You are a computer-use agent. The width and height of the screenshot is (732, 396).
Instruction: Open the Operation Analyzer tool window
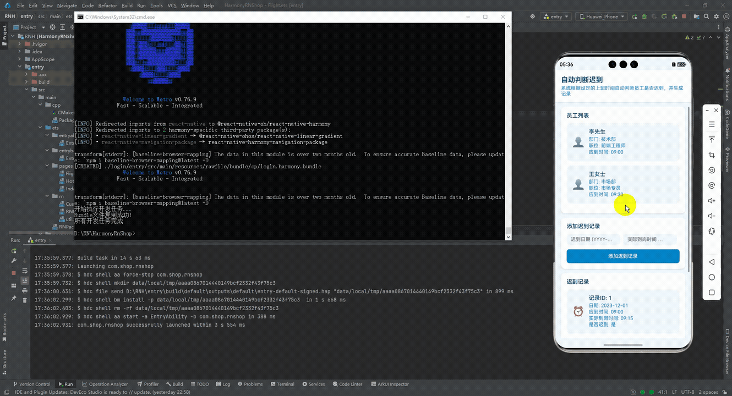click(x=105, y=384)
